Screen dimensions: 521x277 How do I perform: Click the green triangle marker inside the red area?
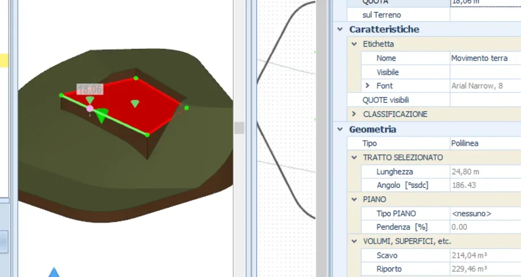point(135,103)
